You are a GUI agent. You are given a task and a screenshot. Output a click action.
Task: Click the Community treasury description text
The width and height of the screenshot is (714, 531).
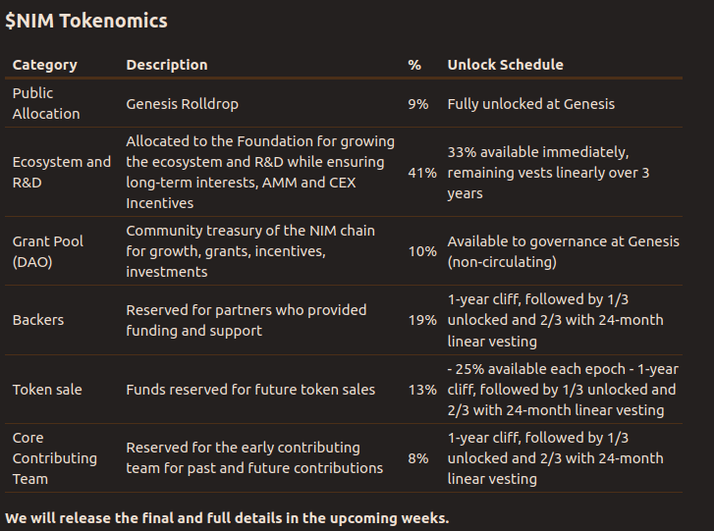pyautogui.click(x=249, y=251)
